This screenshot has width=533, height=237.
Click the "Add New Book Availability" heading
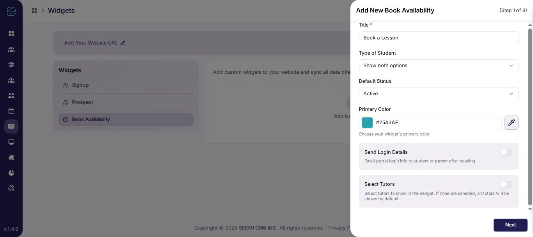pos(395,11)
